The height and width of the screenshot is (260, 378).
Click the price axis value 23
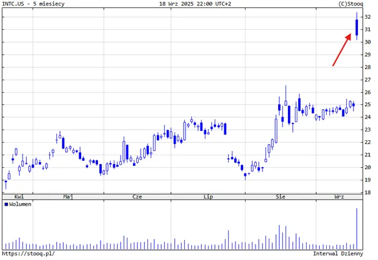367,130
